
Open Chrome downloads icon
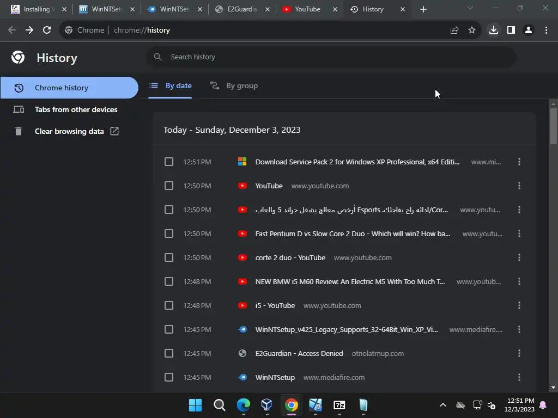tap(494, 30)
